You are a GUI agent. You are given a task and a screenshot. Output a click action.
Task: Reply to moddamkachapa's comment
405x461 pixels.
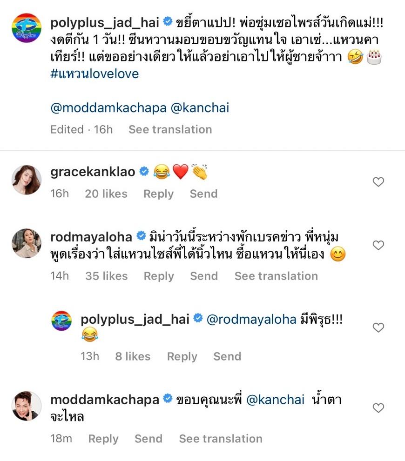pos(103,439)
